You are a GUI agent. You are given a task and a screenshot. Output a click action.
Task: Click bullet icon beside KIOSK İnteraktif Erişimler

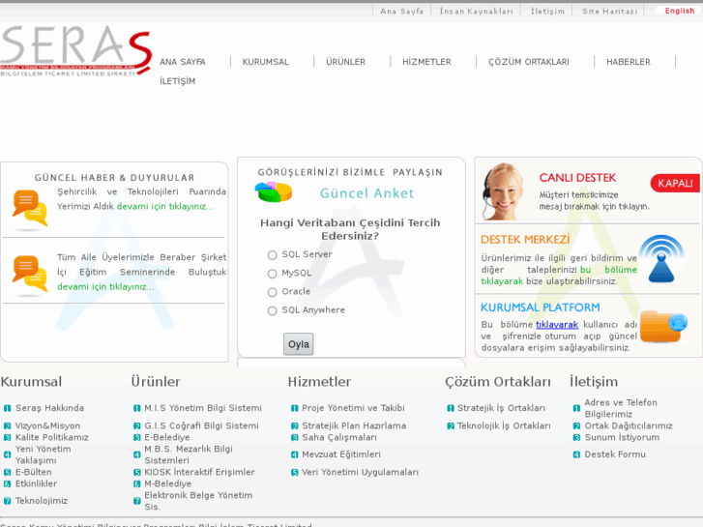point(136,472)
